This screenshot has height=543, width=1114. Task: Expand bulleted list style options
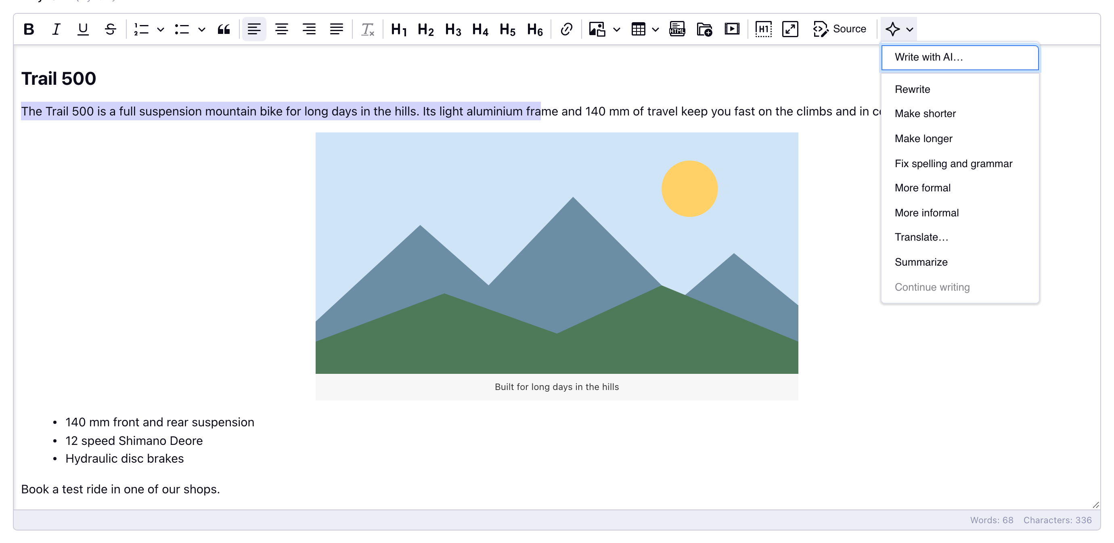(x=201, y=29)
